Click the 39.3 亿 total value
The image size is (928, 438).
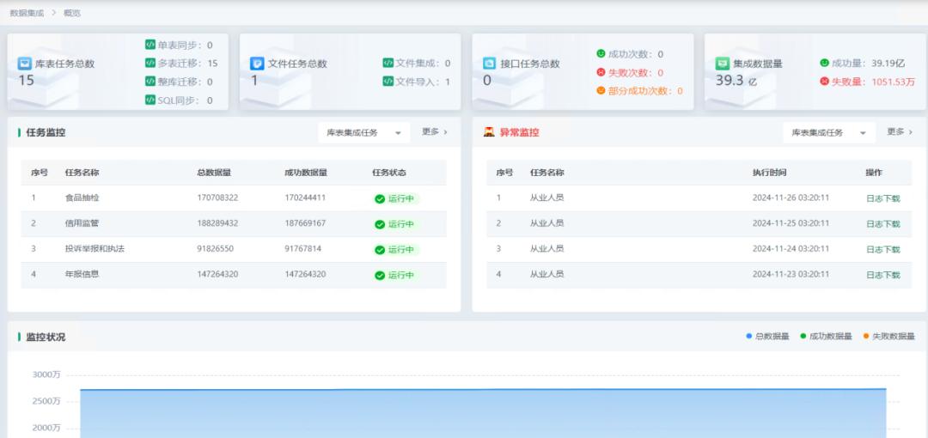click(736, 81)
